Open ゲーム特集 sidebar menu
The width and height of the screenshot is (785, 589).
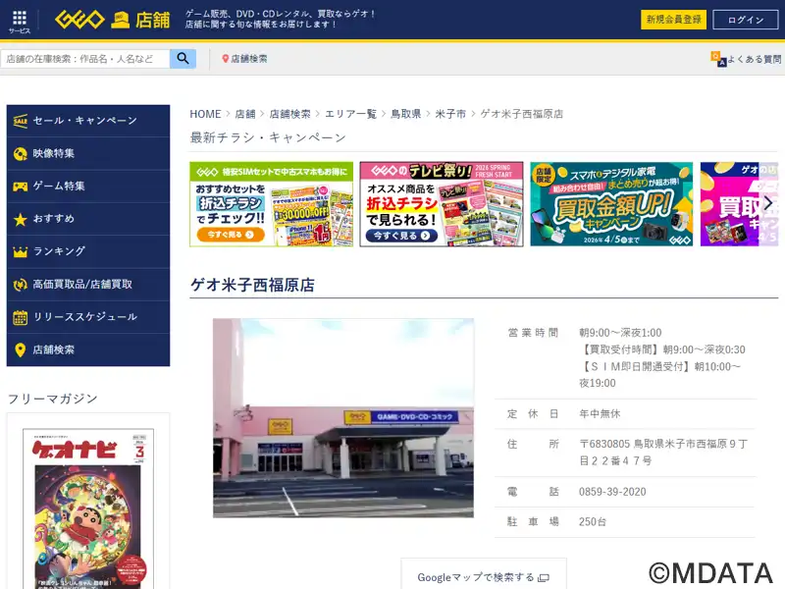pos(88,187)
